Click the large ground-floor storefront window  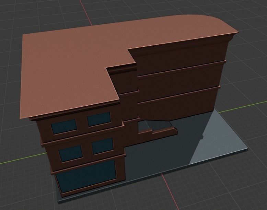pyautogui.click(x=87, y=175)
